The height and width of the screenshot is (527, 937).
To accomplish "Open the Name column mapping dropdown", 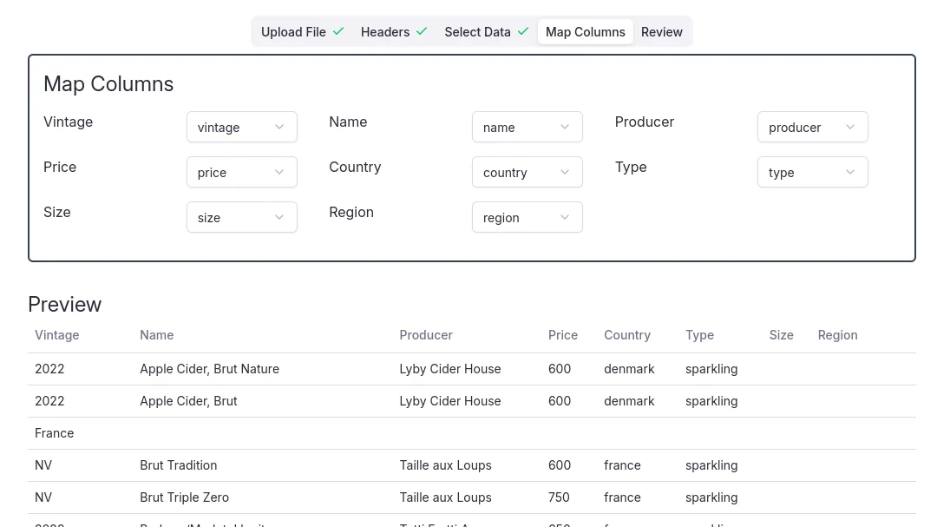I will click(x=527, y=128).
